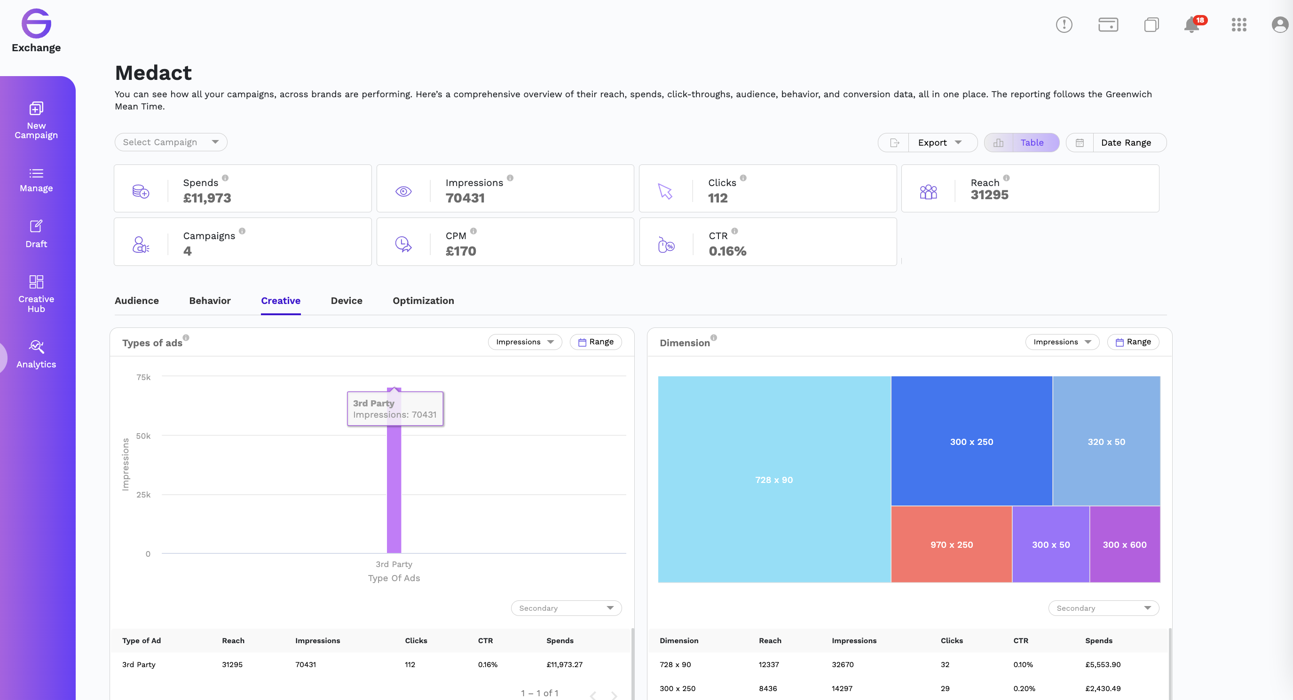Sort ads table by Type of Ad
The image size is (1293, 700).
(x=142, y=641)
